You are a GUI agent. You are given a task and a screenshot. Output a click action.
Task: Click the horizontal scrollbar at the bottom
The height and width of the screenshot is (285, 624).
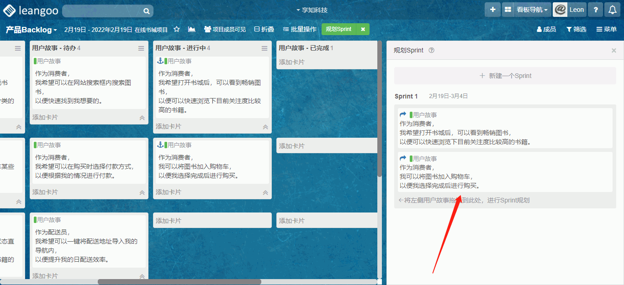point(179,282)
